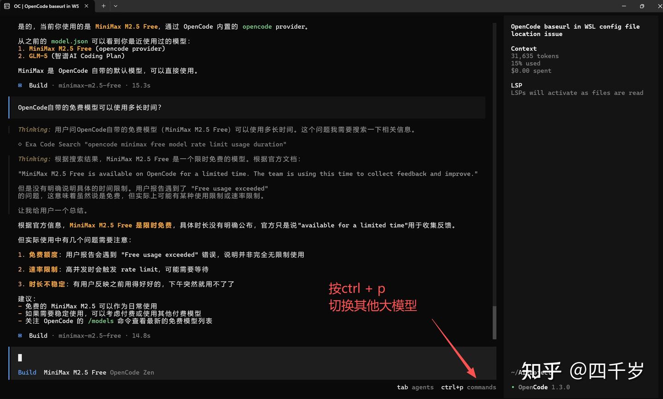Screen dimensions: 663x399
Task: Expand the new-tab profile dropdown chevron
Action: (x=116, y=6)
